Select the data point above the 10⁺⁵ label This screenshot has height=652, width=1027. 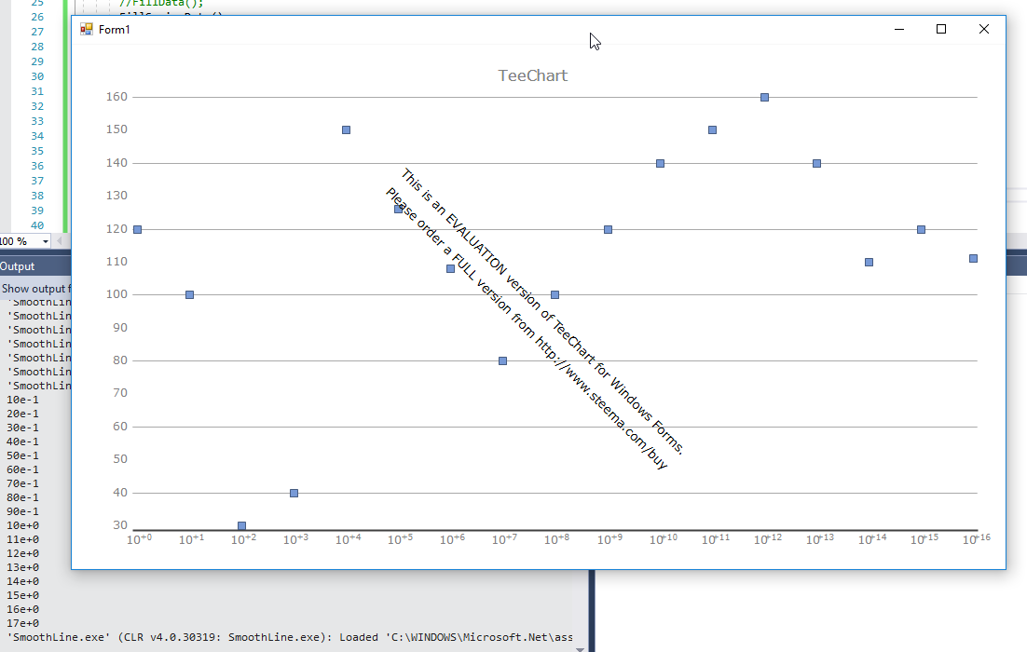pyautogui.click(x=398, y=209)
